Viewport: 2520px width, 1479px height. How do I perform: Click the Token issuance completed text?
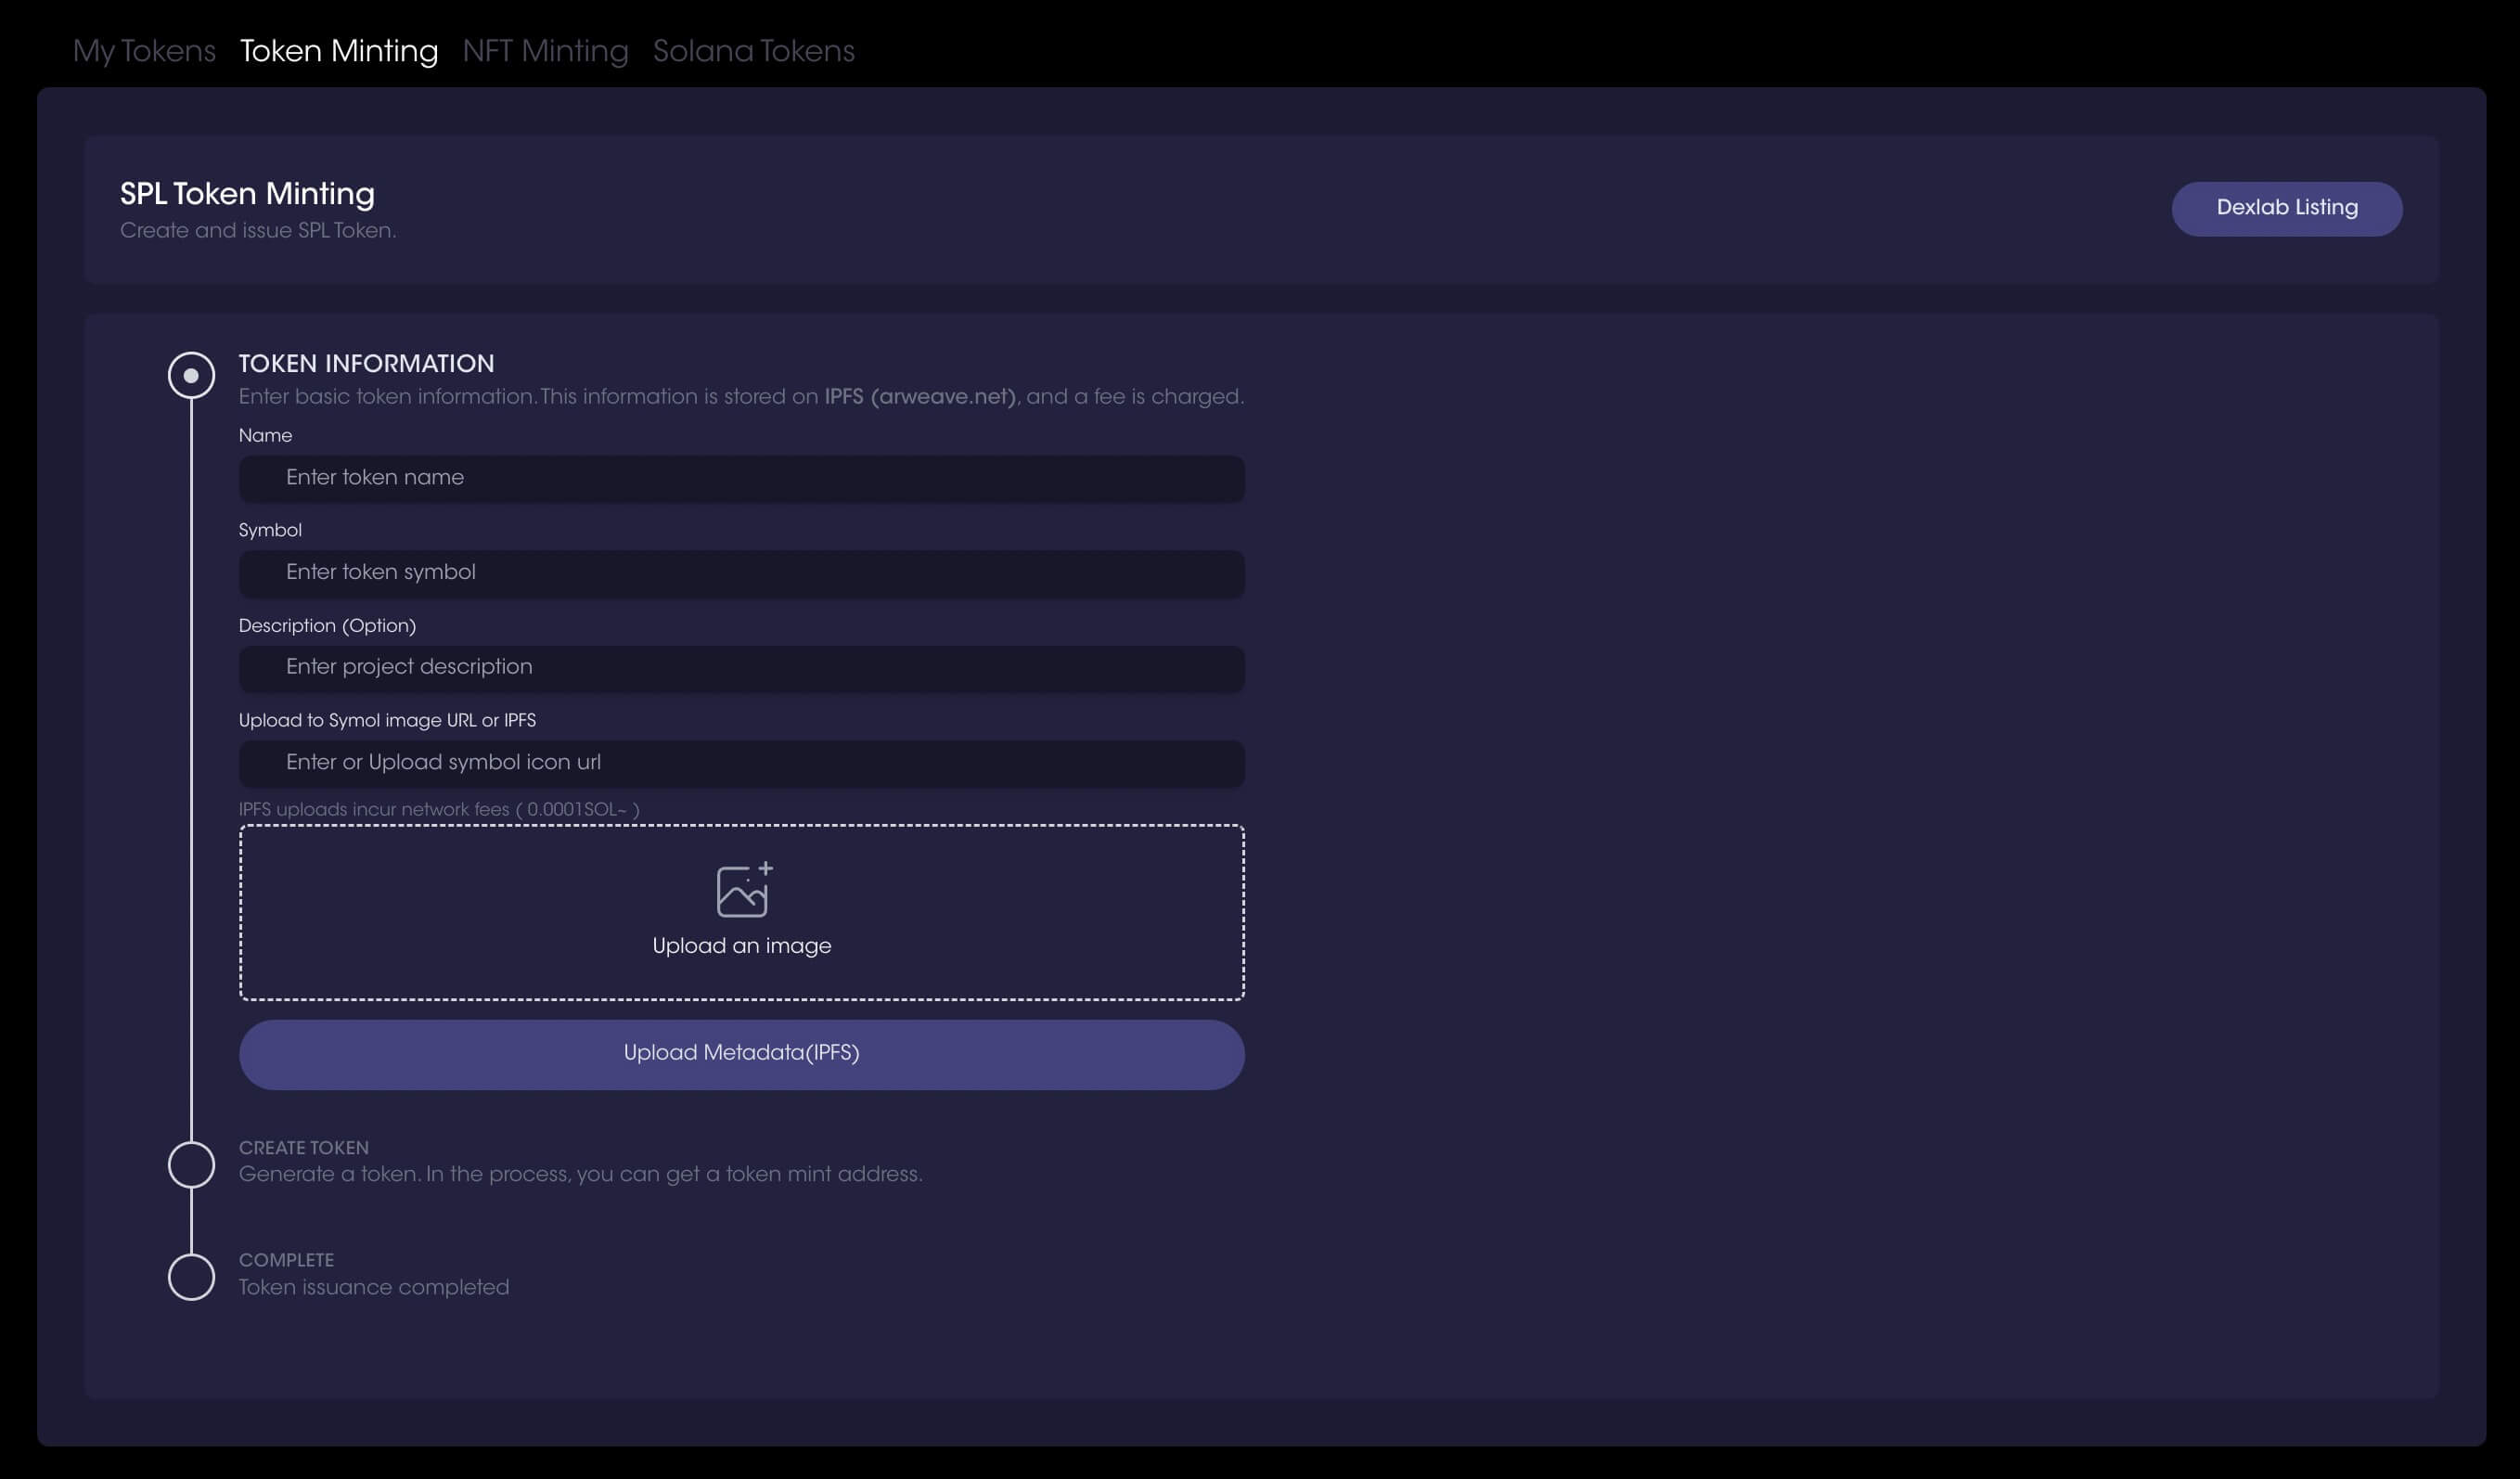click(x=373, y=1287)
